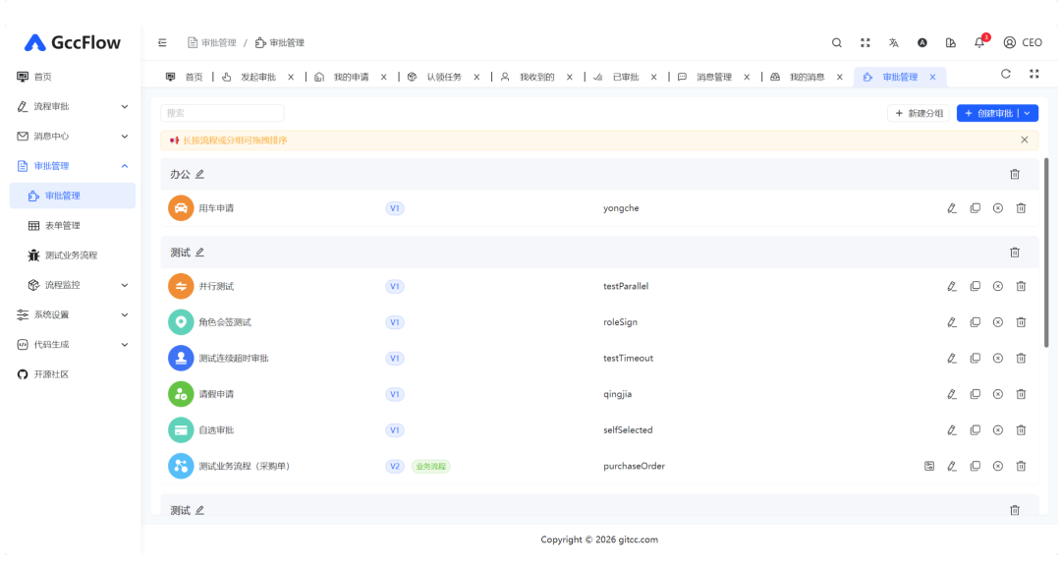Go to 首页 in the sidebar
The image size is (1061, 565).
tap(73, 77)
